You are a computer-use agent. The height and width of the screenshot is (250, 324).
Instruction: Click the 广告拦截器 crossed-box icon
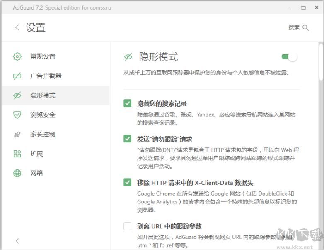[17, 76]
